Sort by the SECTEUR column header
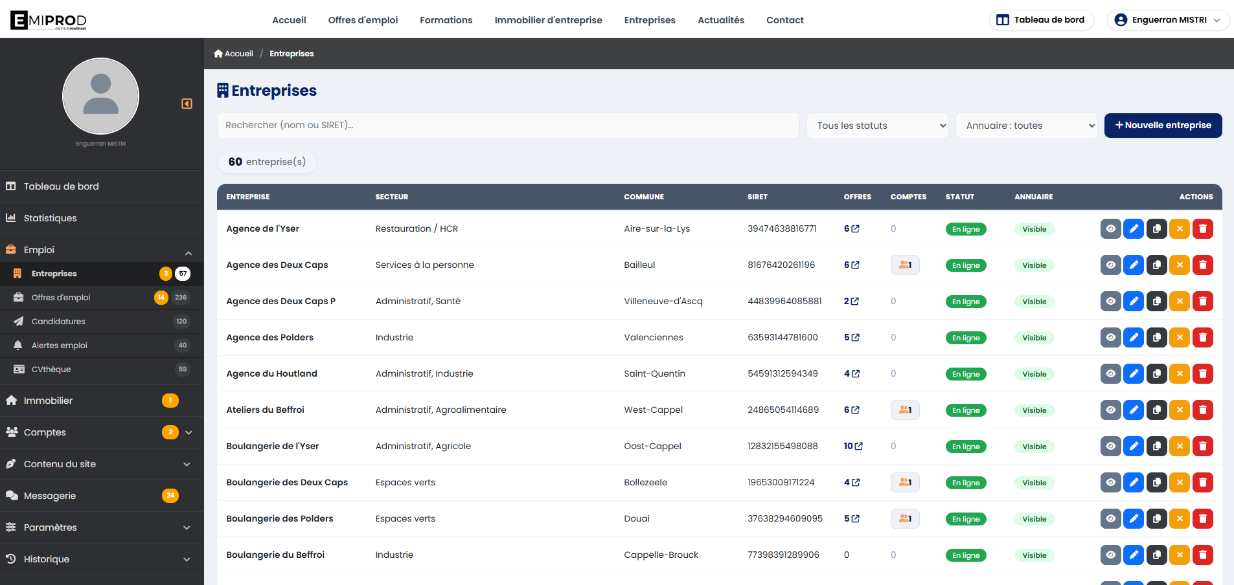The height and width of the screenshot is (585, 1234). point(392,197)
